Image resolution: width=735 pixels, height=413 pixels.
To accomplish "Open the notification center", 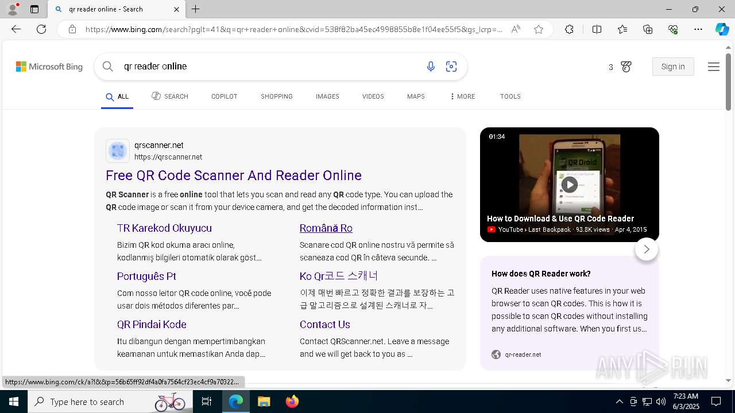I will (x=716, y=402).
